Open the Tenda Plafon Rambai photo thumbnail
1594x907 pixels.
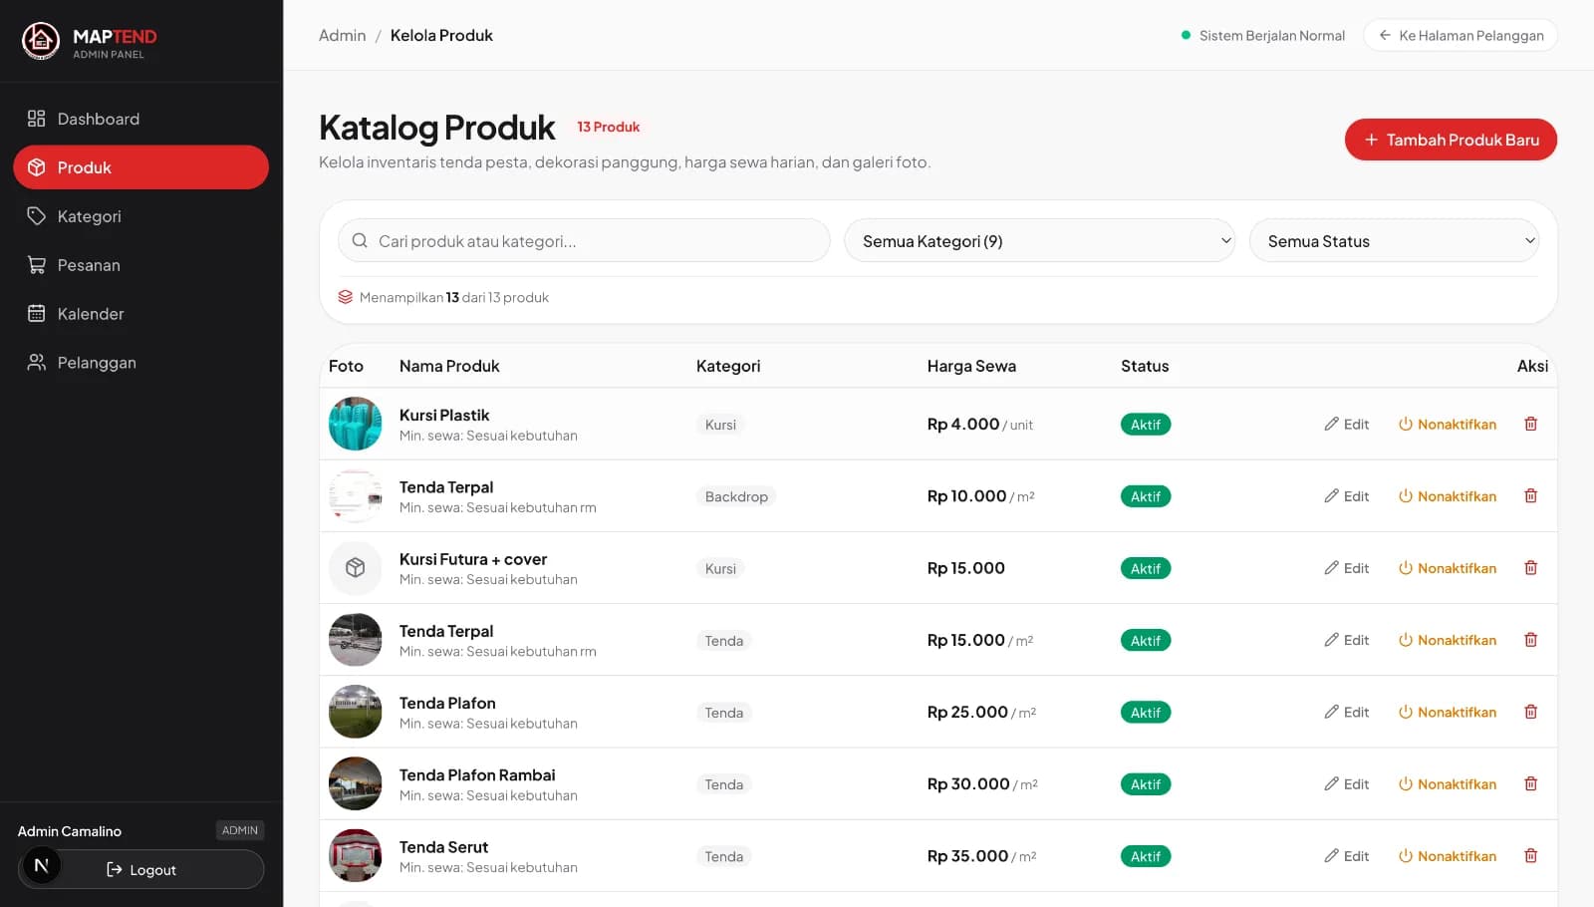(x=355, y=783)
